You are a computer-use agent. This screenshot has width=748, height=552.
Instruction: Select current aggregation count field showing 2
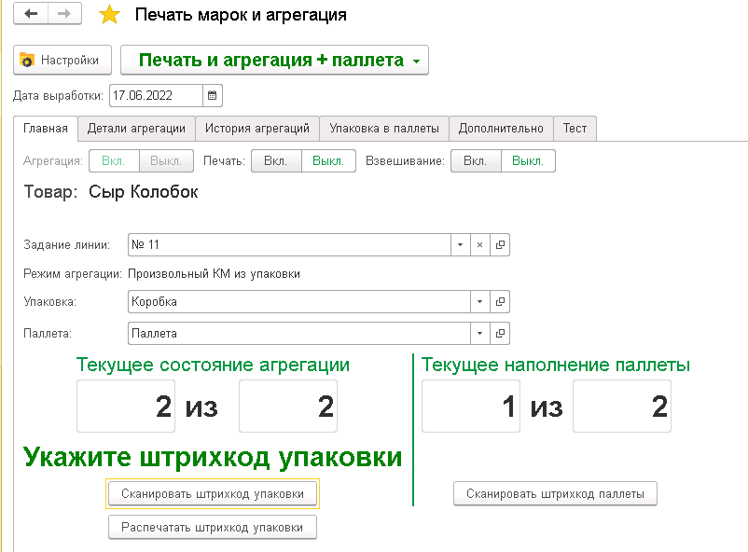pyautogui.click(x=126, y=406)
